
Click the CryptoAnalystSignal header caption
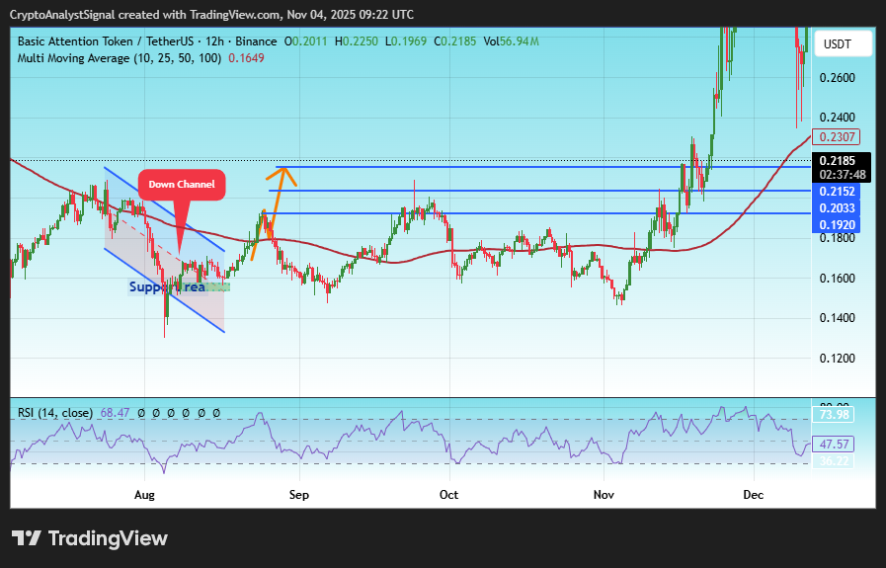[212, 15]
